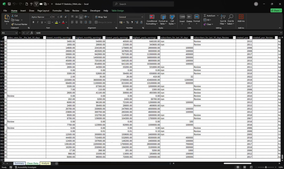Image resolution: width=284 pixels, height=169 pixels.
Task: Click the increase indent icon
Action: 90,22
